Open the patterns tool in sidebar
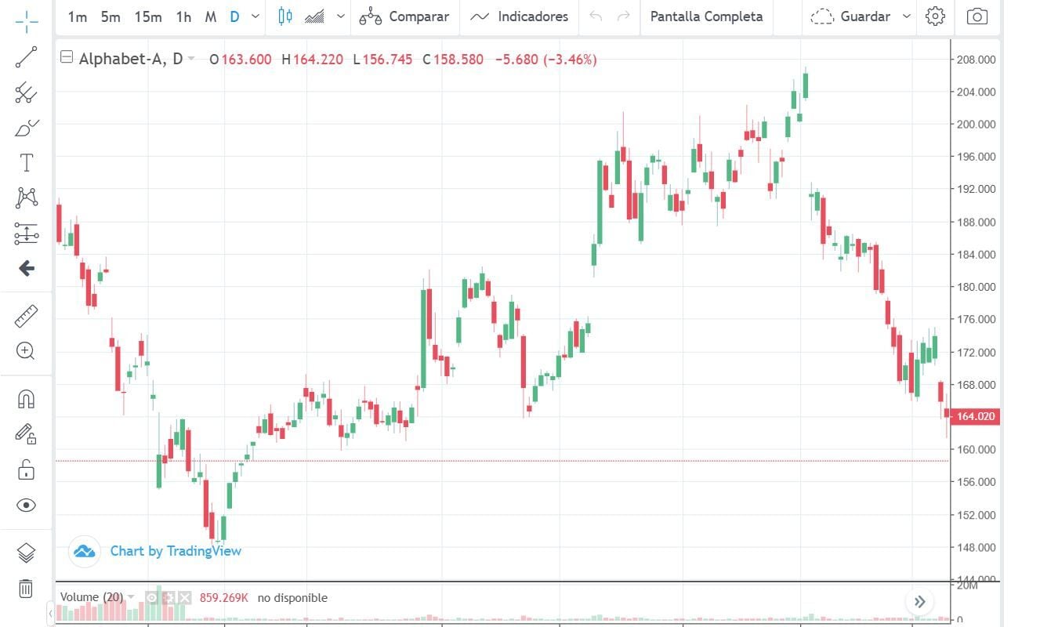This screenshot has width=1040, height=627. [26, 198]
